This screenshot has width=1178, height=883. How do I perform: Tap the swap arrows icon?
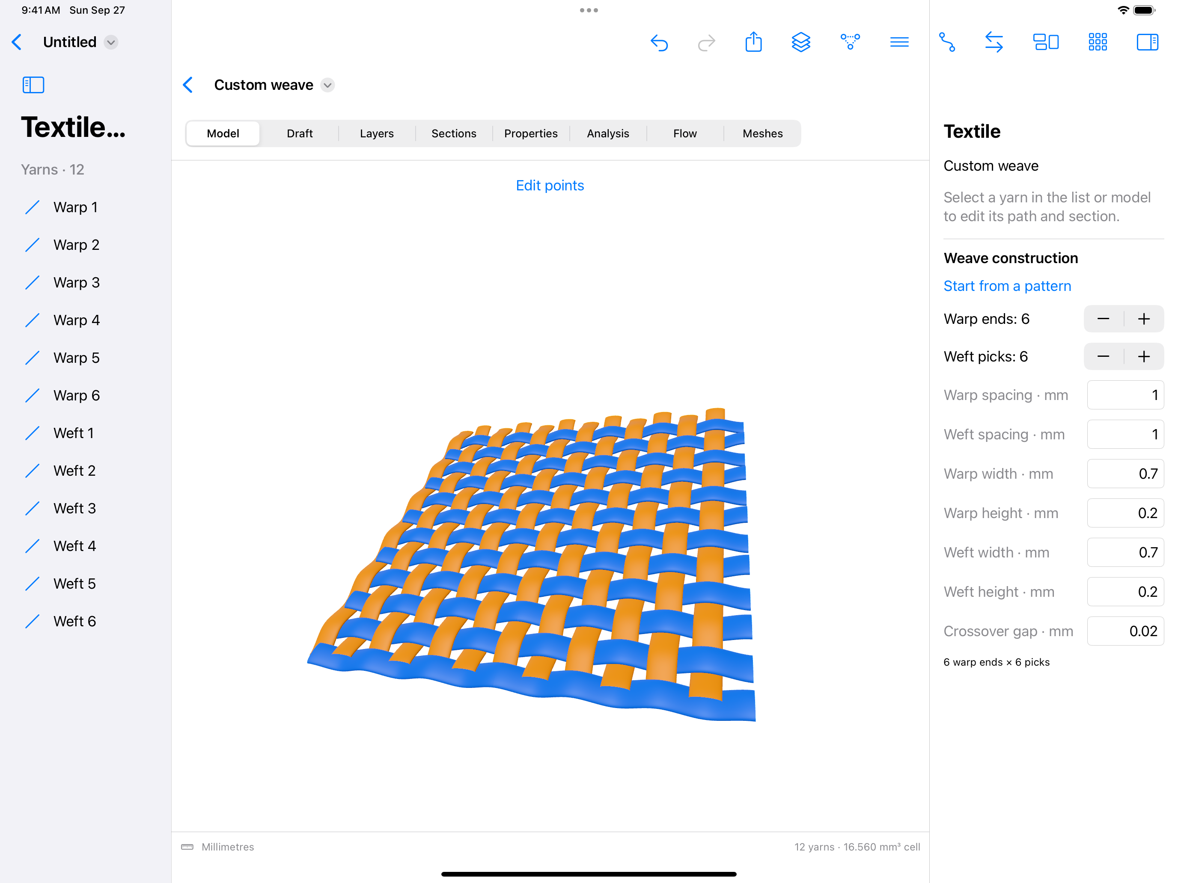[994, 42]
